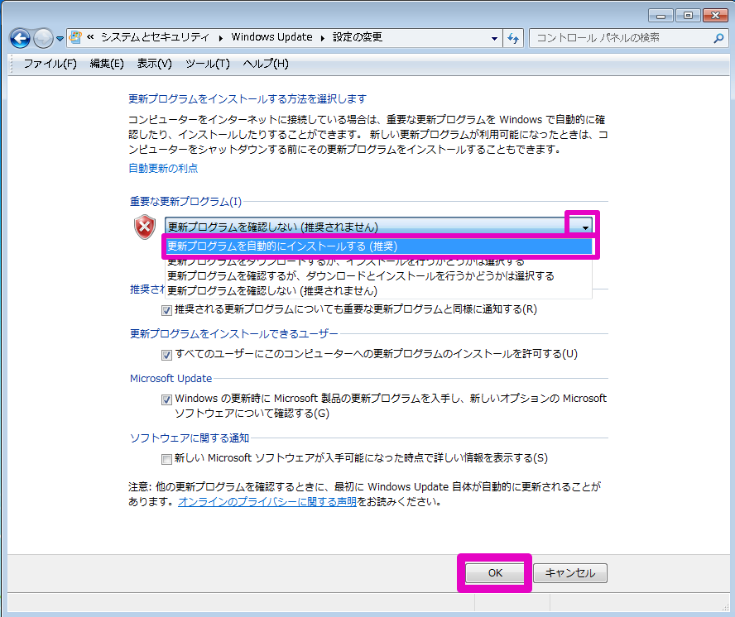Choose the download-but-choose-install option

pos(379,261)
